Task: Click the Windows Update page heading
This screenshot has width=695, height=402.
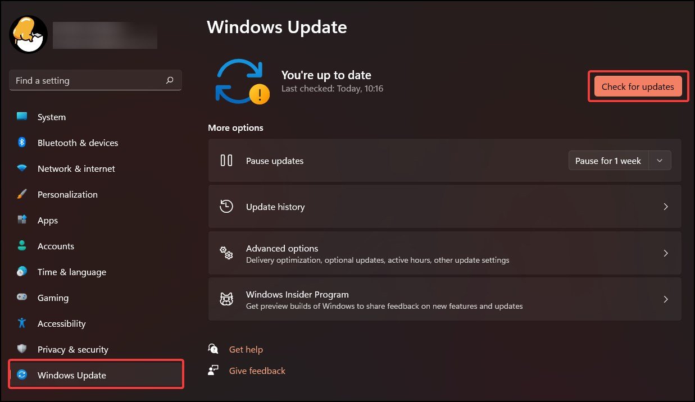Action: (x=277, y=27)
